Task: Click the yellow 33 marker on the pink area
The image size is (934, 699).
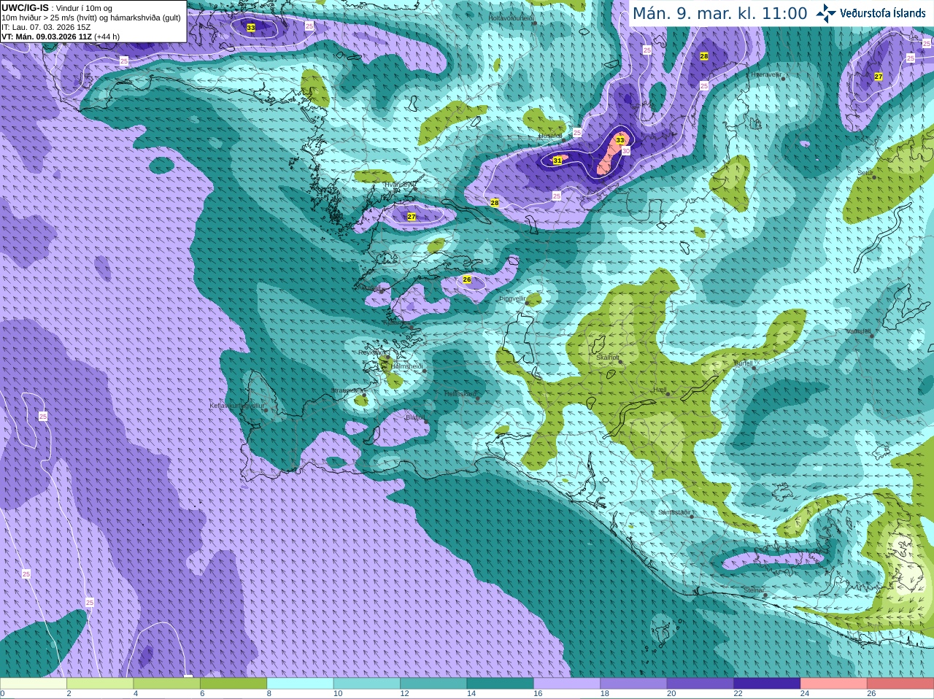Action: pyautogui.click(x=620, y=140)
